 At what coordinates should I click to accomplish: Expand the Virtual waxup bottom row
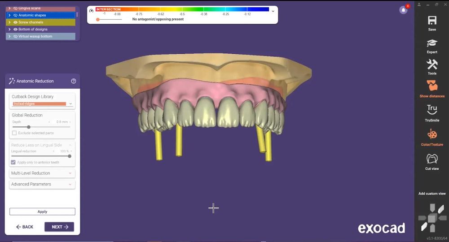[9, 36]
